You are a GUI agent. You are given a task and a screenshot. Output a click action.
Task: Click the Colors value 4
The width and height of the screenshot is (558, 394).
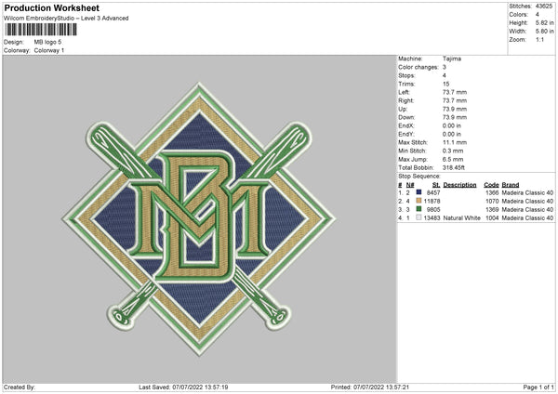point(538,15)
